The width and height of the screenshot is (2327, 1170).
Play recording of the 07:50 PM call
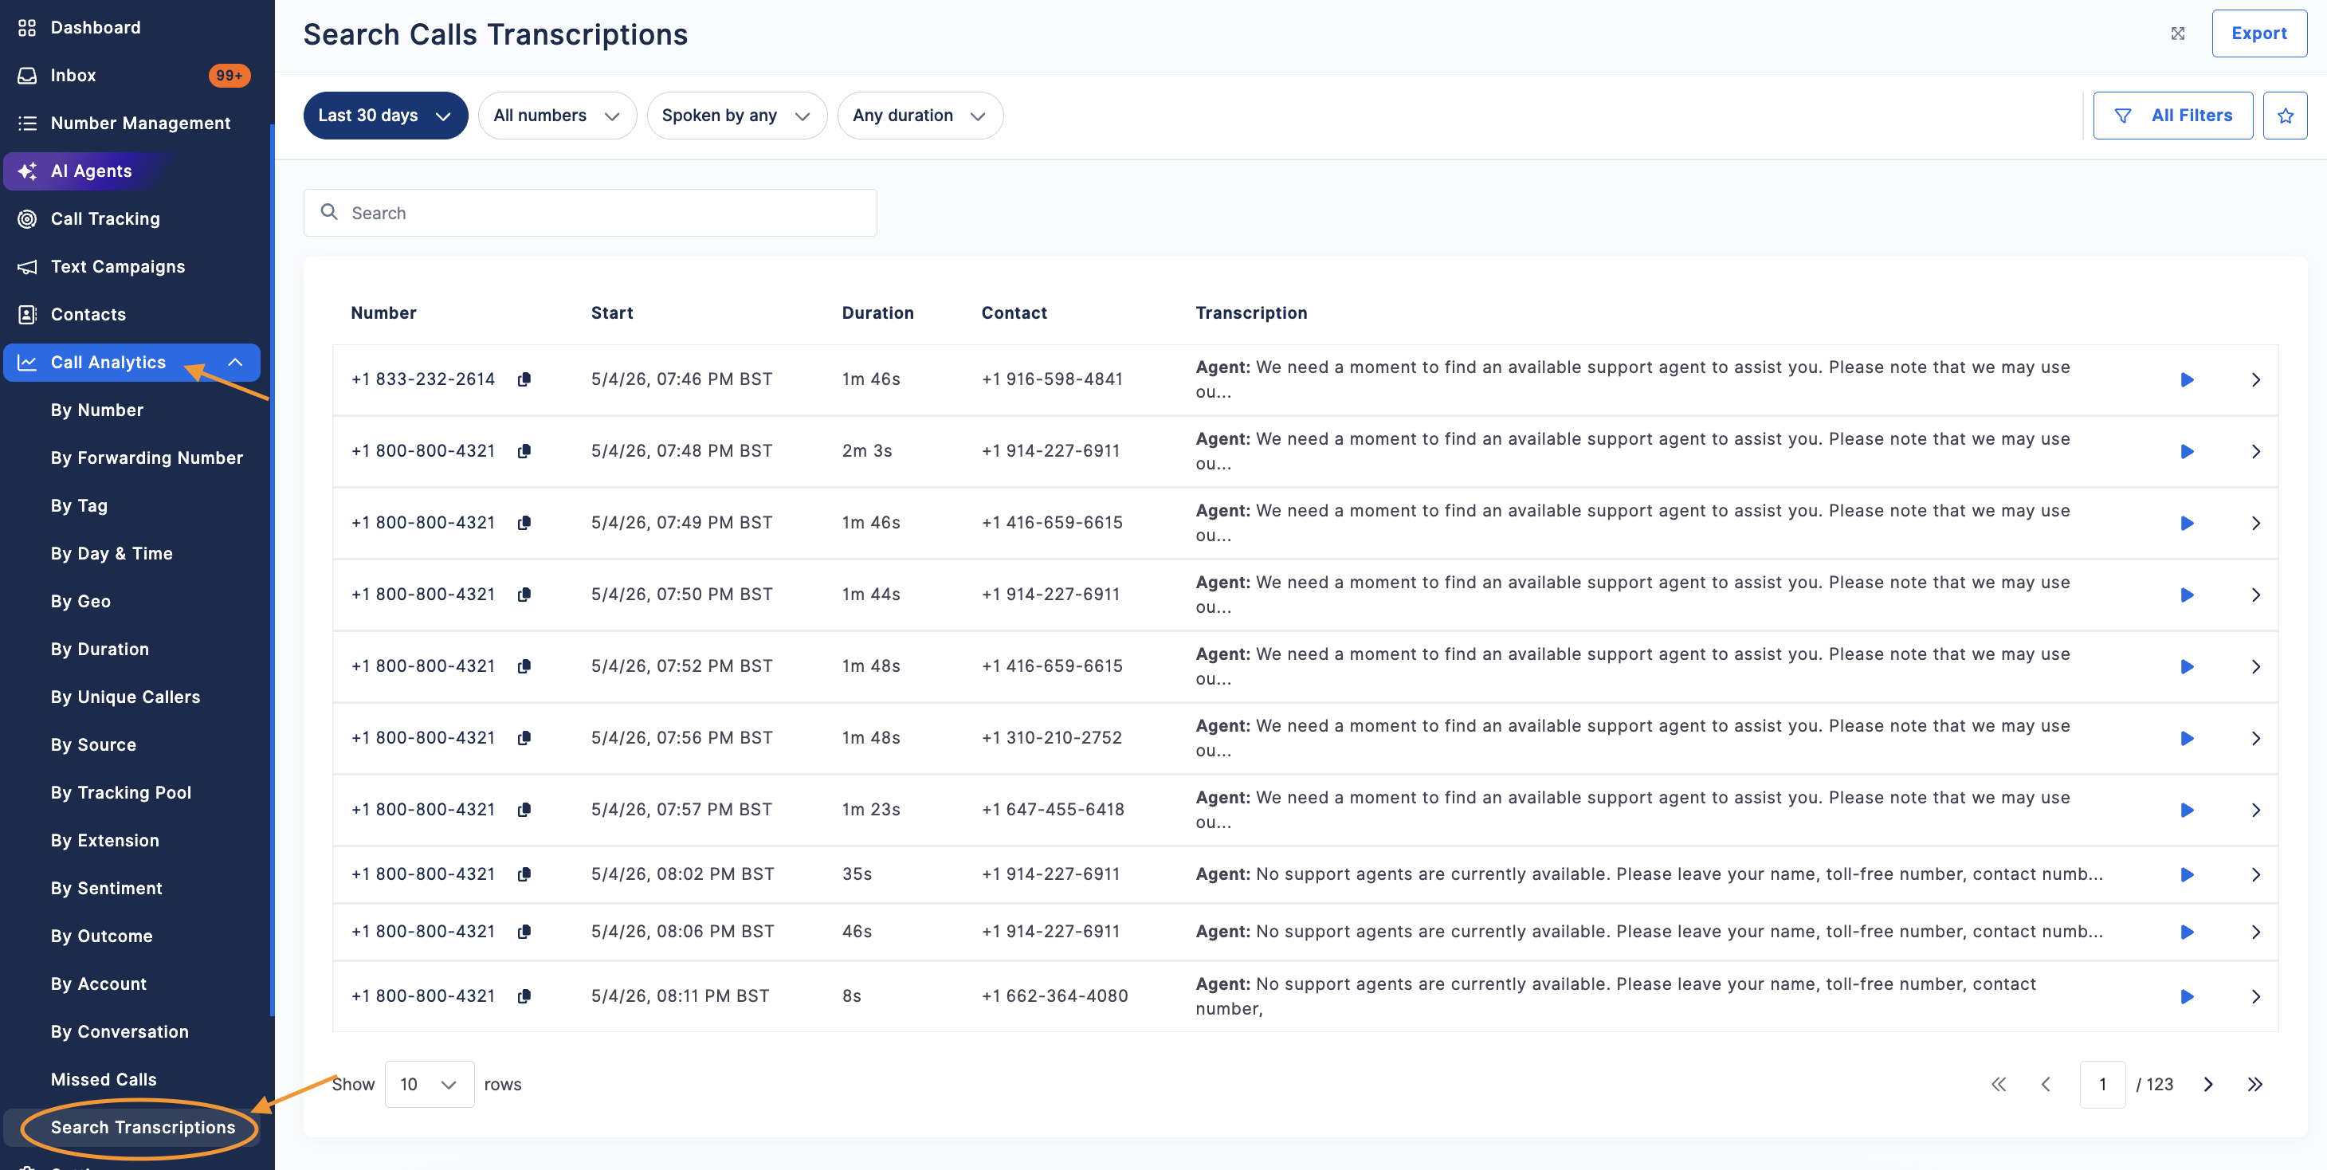coord(2187,595)
